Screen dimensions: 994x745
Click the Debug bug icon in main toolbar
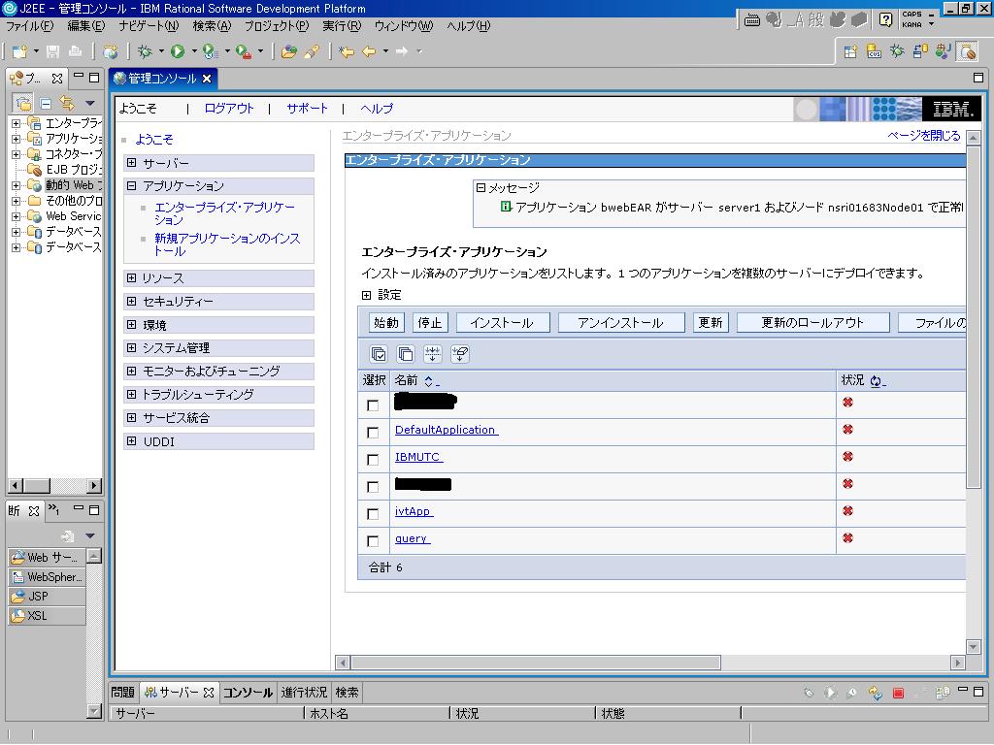(146, 51)
